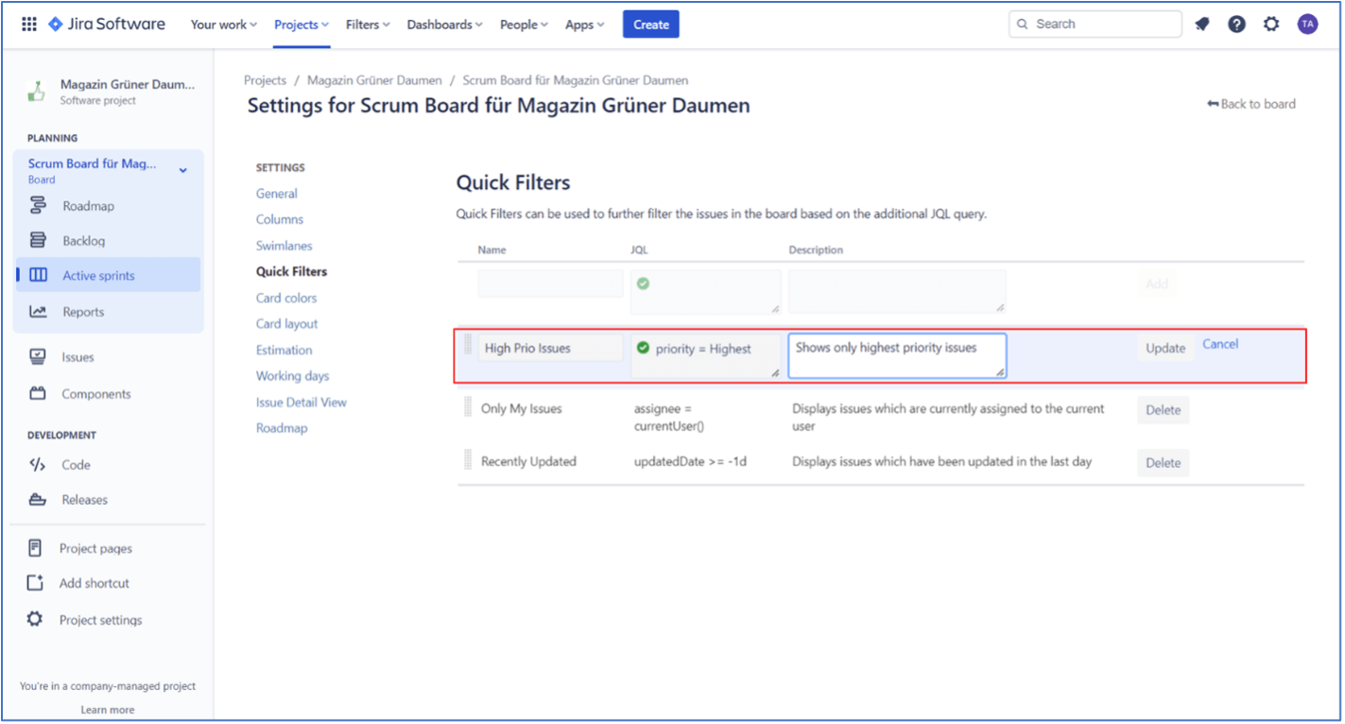Delete the Recently Updated quick filter
Image resolution: width=1345 pixels, height=724 pixels.
click(1163, 463)
